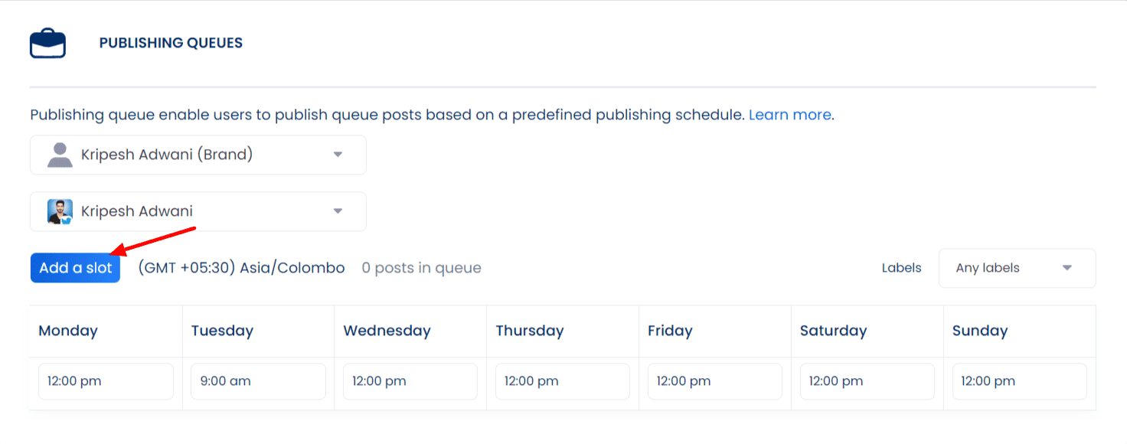This screenshot has width=1127, height=444.
Task: Select Saturday 12:00 pm time slot
Action: 867,381
